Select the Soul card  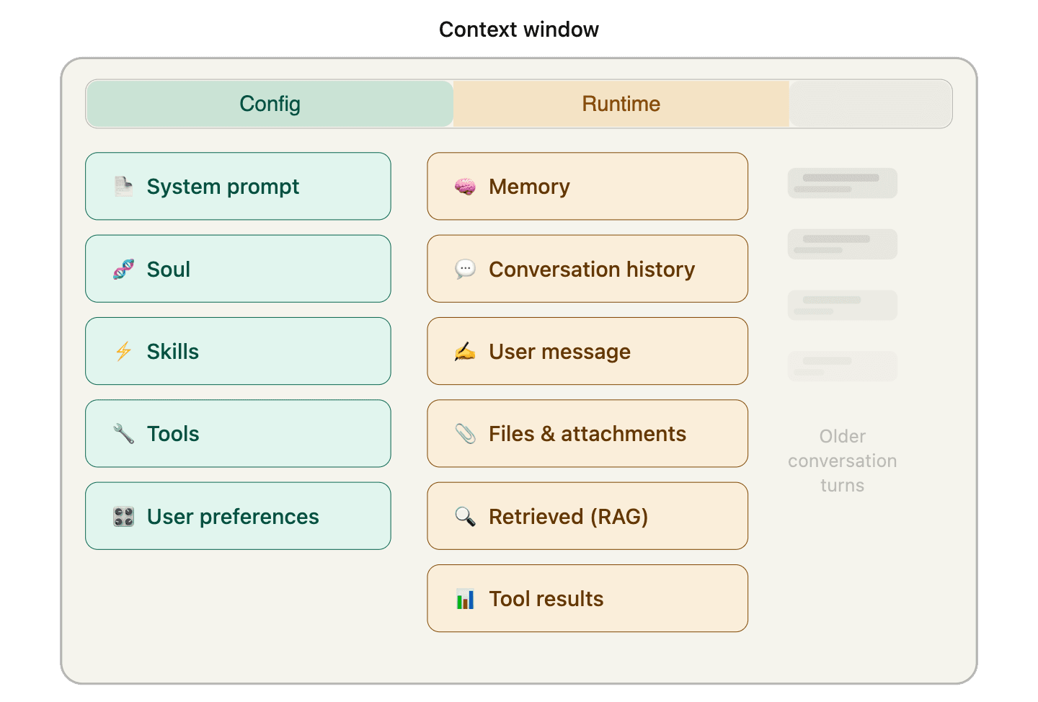coord(238,269)
